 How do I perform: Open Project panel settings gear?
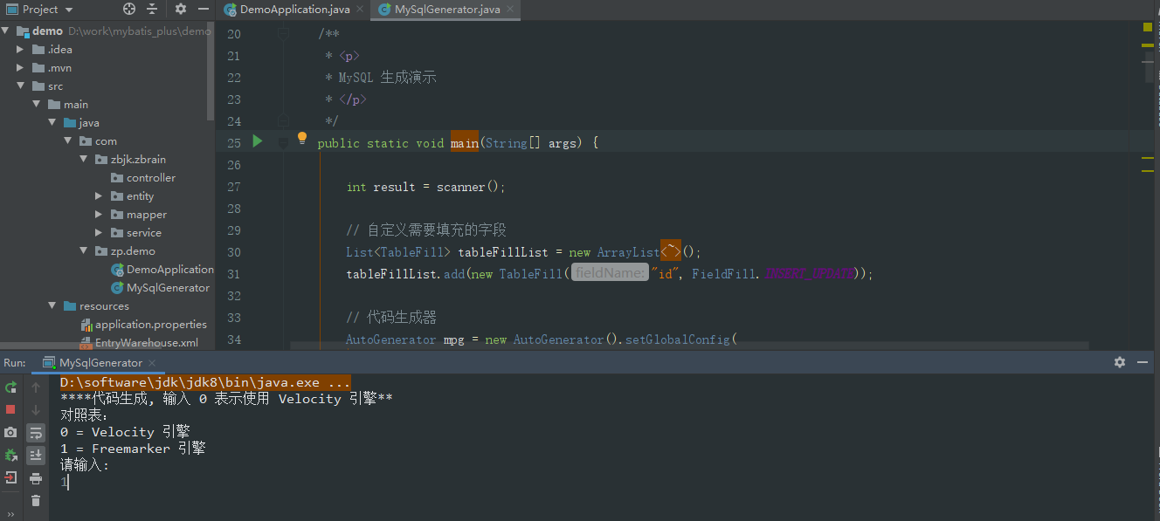point(181,9)
